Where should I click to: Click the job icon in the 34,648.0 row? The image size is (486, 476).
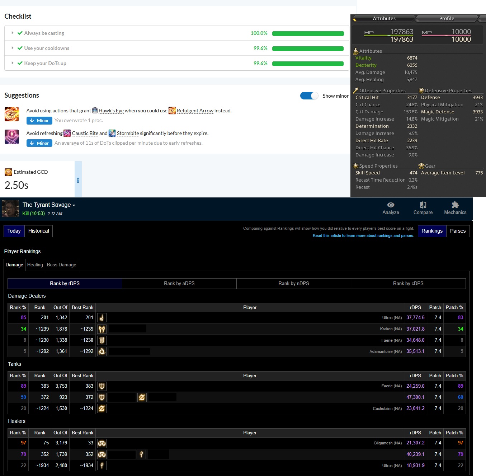click(102, 340)
